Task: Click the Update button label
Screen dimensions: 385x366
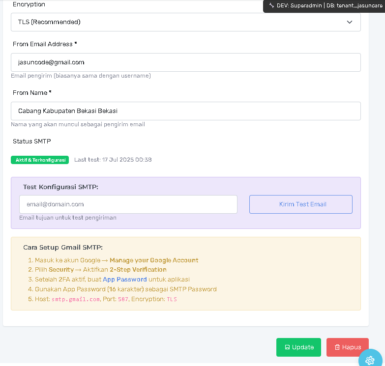Action: (303, 347)
